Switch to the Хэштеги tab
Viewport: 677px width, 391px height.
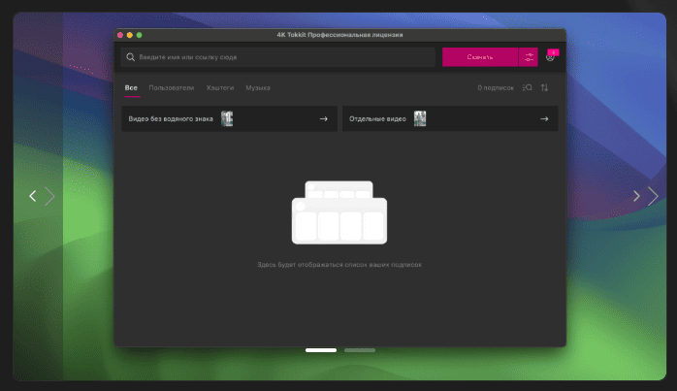point(220,87)
